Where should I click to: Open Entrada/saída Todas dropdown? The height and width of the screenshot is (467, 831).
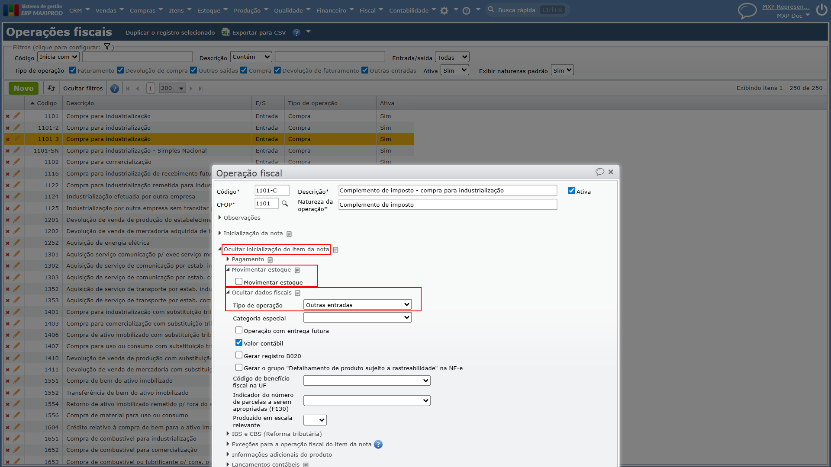tap(452, 57)
